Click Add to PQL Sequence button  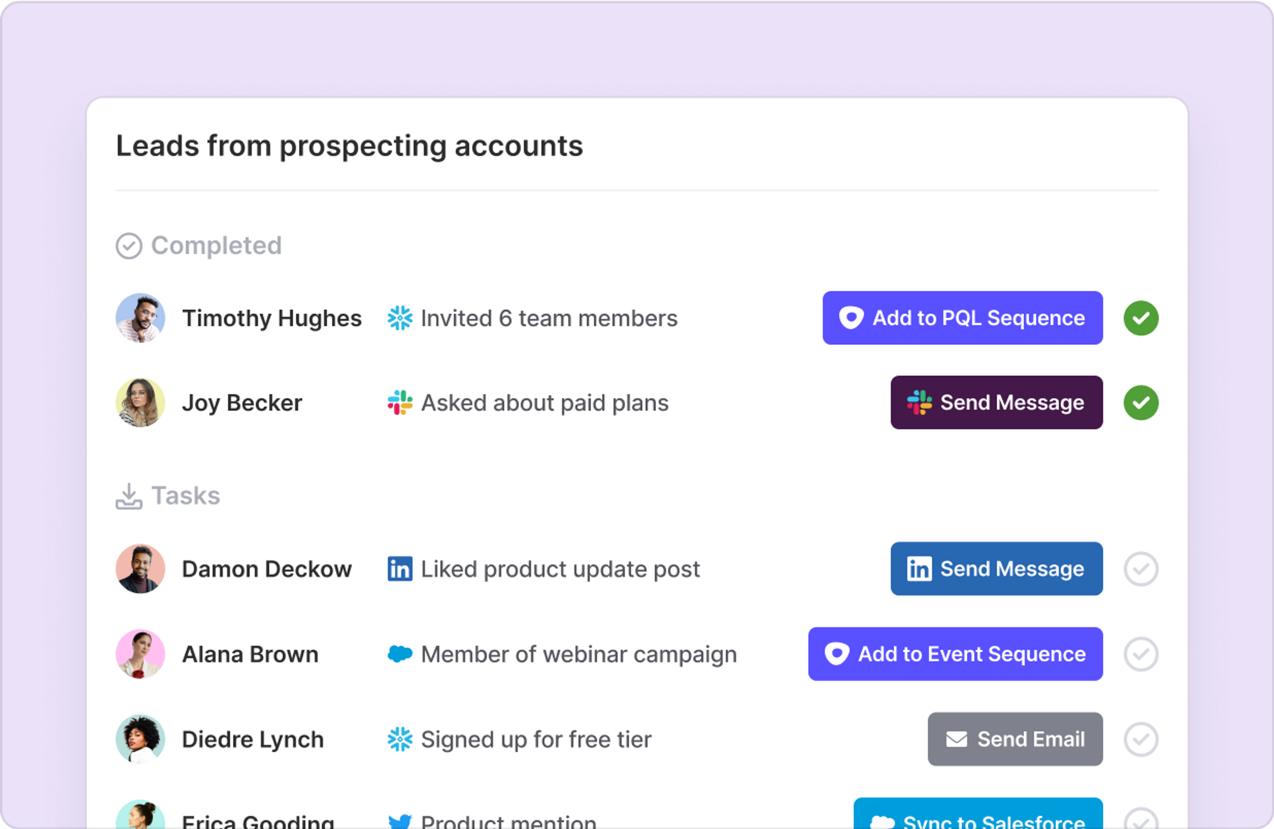click(x=962, y=318)
